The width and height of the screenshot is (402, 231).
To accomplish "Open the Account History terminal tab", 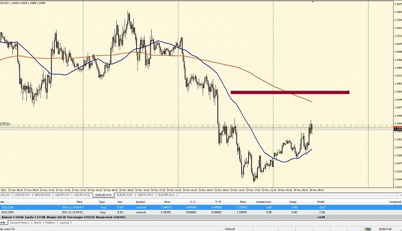I will (20, 223).
